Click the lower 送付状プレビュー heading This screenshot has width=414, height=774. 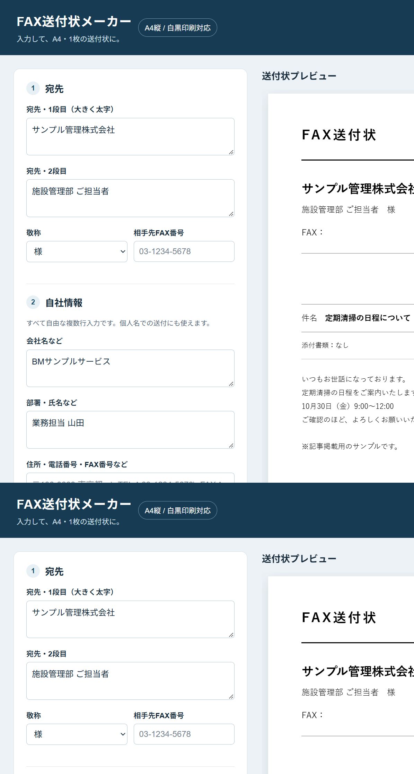click(299, 559)
